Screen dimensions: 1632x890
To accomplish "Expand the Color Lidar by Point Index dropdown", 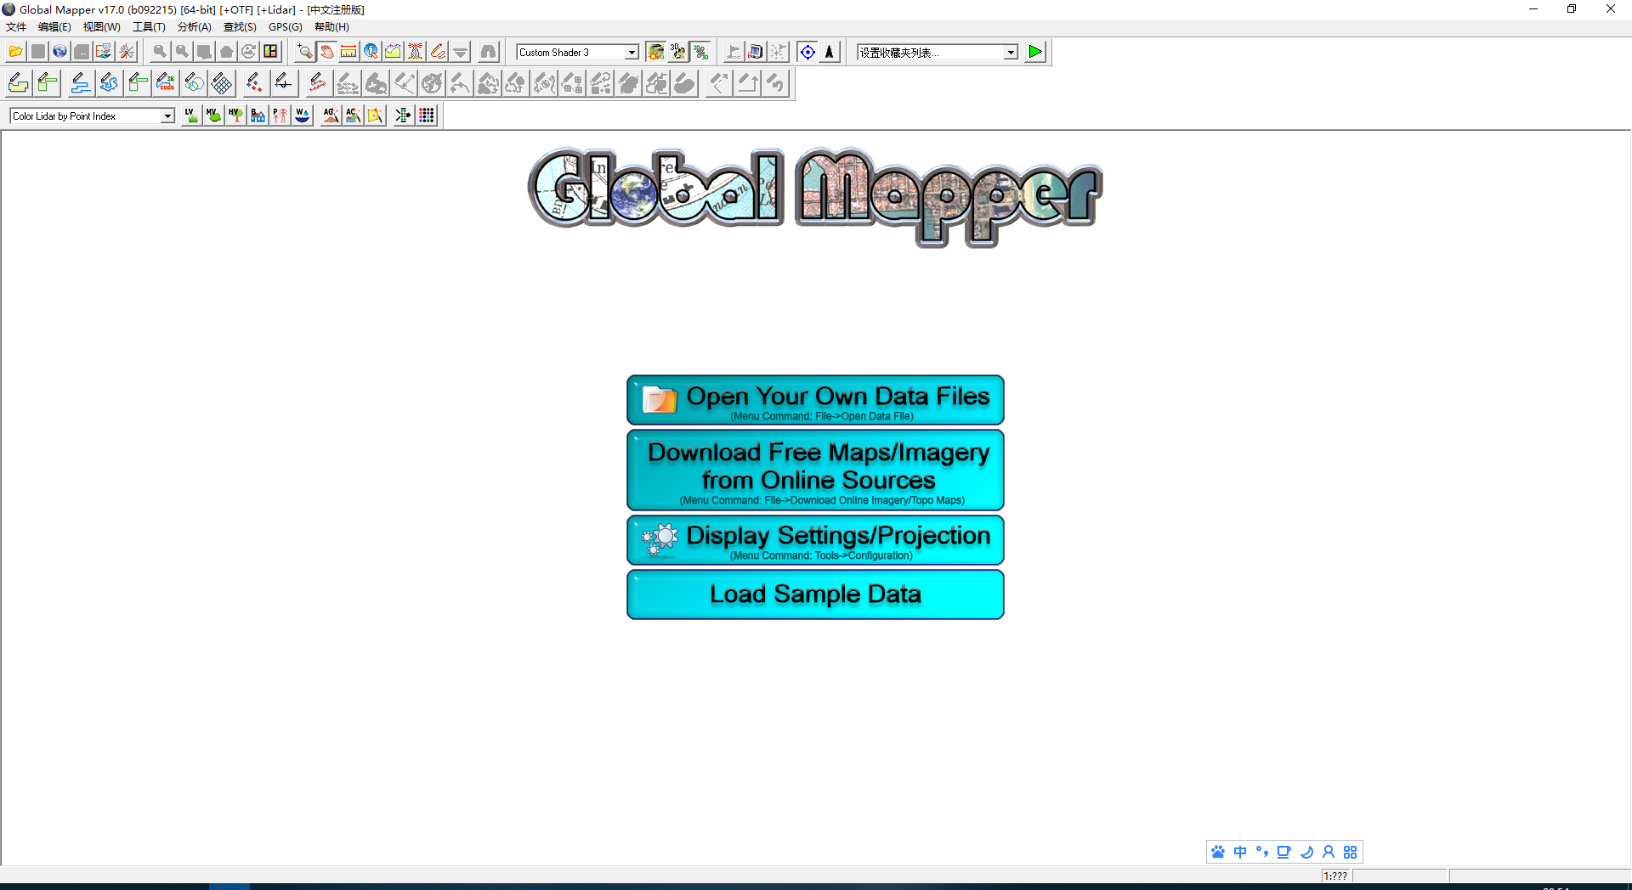I will pos(167,116).
